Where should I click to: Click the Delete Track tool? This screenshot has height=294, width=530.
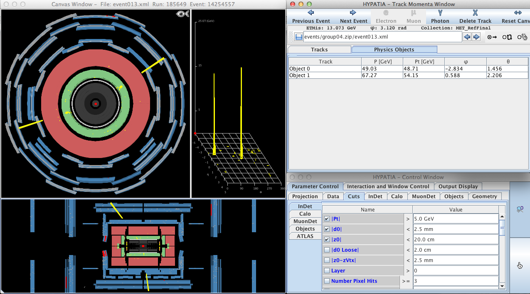tap(475, 16)
